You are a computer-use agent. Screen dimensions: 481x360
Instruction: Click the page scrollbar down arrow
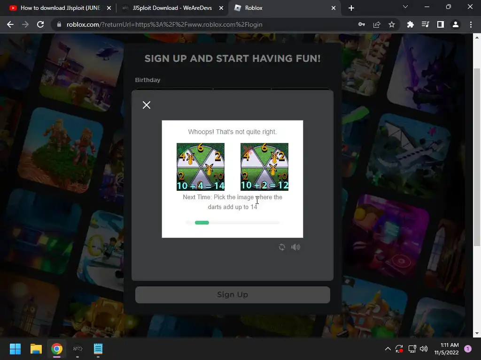(477, 333)
